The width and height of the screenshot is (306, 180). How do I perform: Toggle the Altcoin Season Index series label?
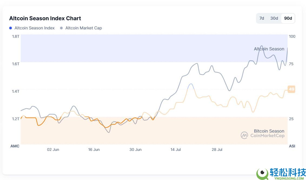pos(34,28)
